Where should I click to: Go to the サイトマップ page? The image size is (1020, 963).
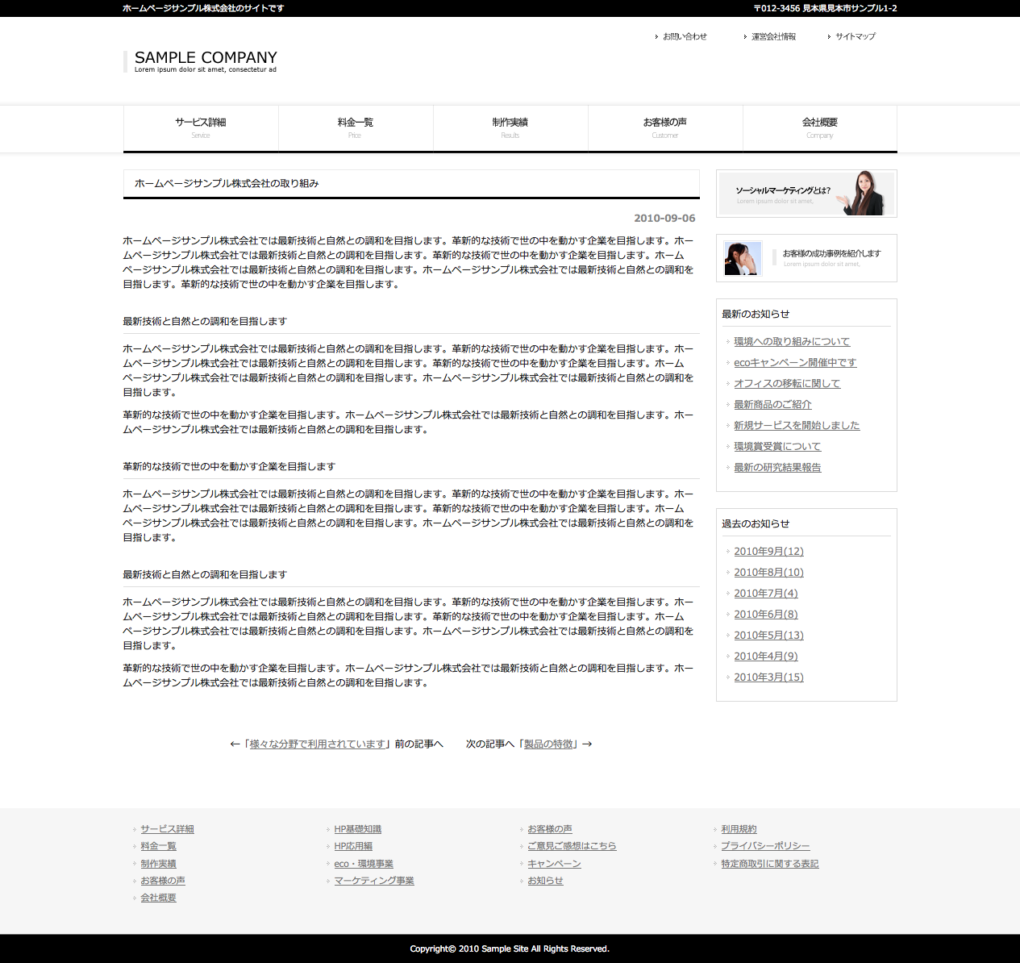coord(855,37)
